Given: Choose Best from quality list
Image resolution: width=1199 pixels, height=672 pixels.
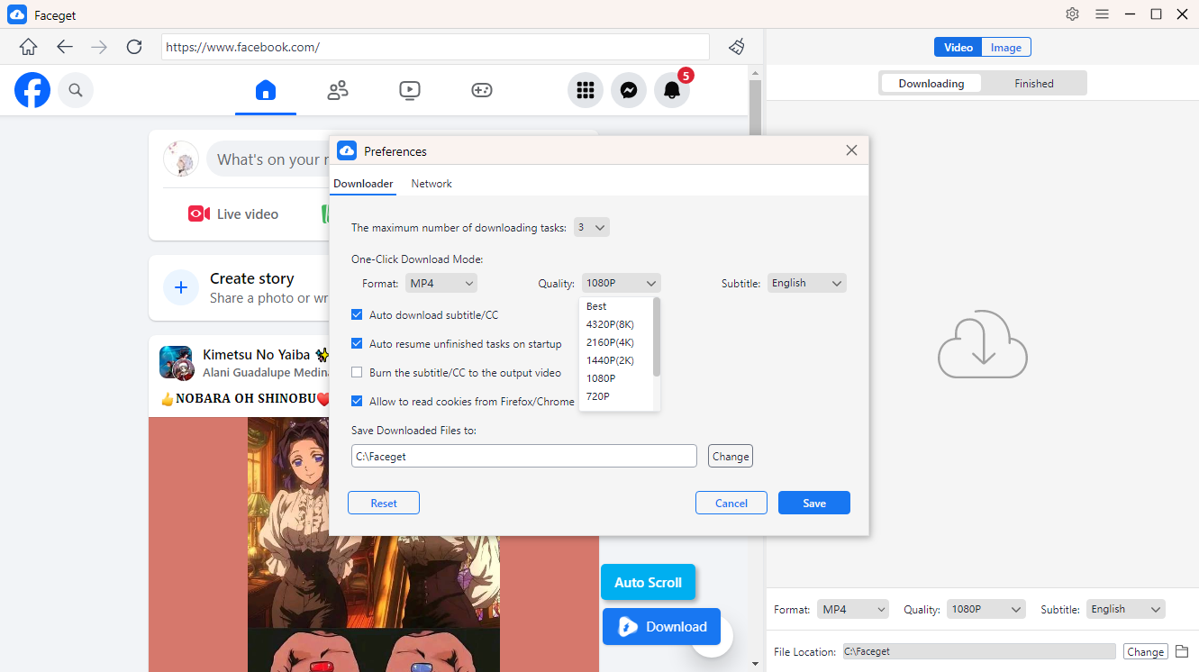Looking at the screenshot, I should (616, 306).
